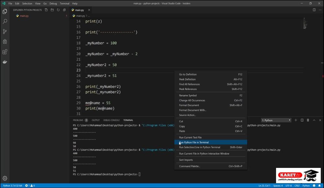The width and height of the screenshot is (324, 188).
Task: Collapse all folders in Explorer
Action: pos(64,10)
